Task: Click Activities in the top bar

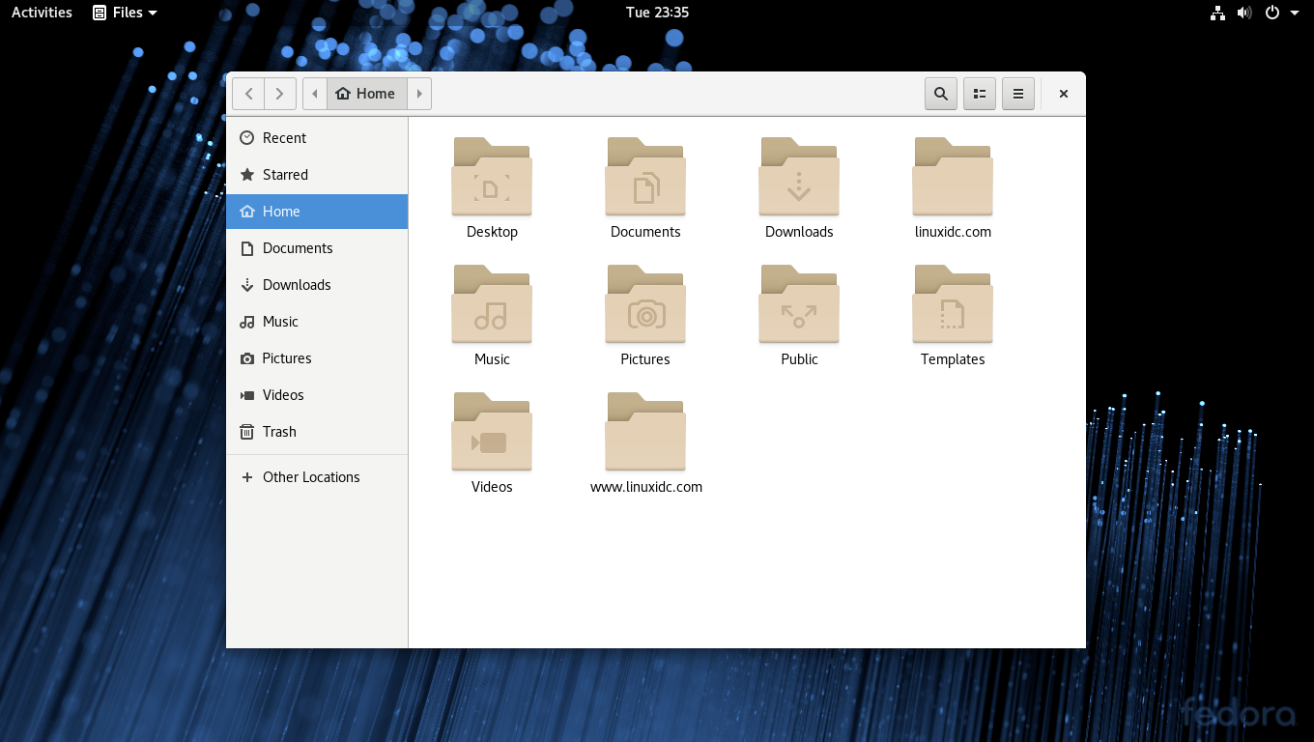Action: coord(41,13)
